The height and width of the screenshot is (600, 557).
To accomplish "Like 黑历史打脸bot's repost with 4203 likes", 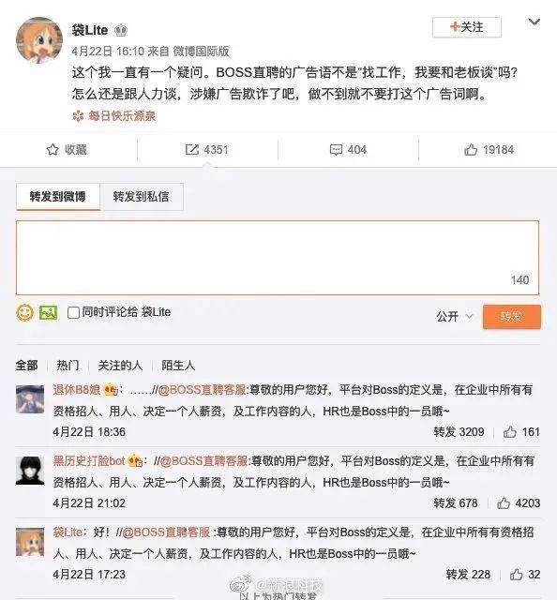I will pos(504,502).
